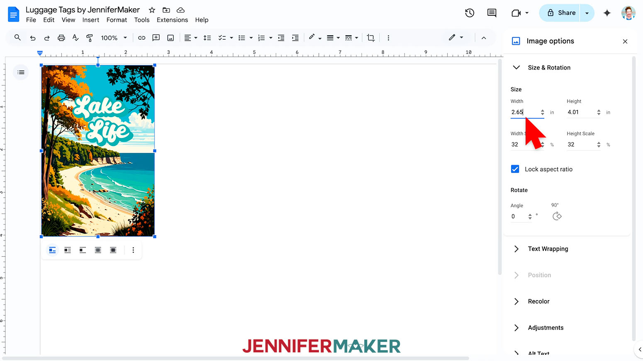Open the Edit menu

[x=49, y=20]
